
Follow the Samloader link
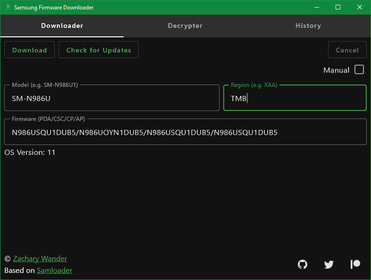click(54, 271)
